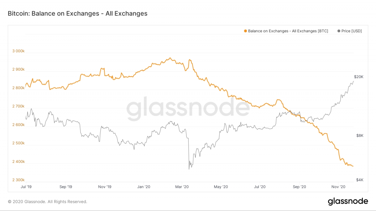
Task: Select the Jan '20 x-axis label
Action: tap(144, 187)
